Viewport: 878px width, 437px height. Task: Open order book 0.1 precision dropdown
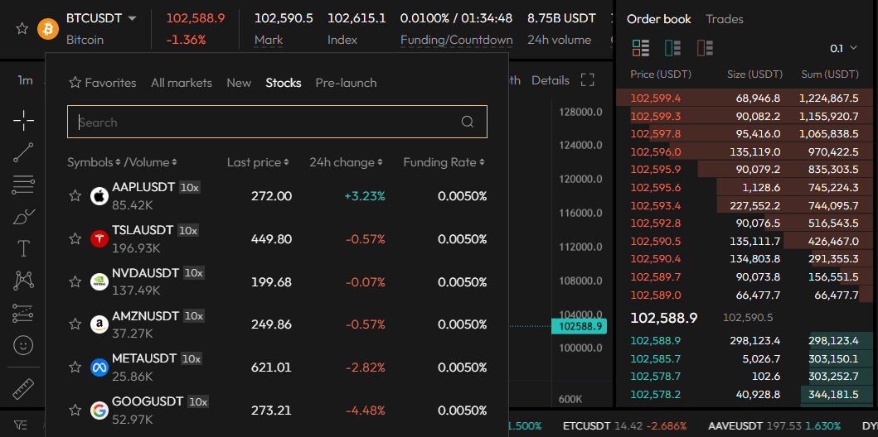pyautogui.click(x=843, y=49)
